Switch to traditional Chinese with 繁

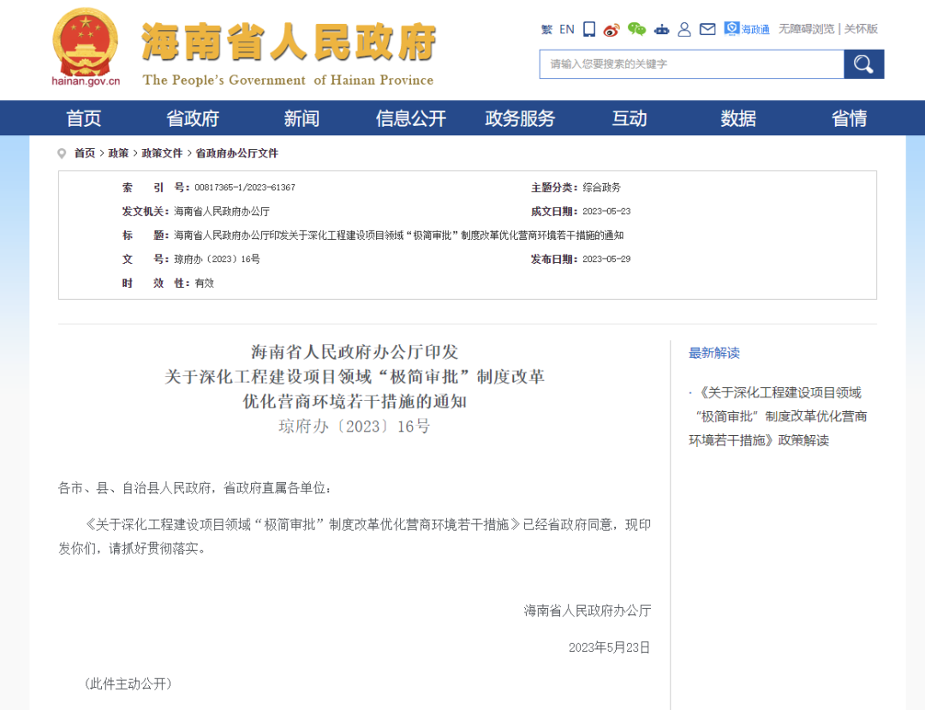pos(546,29)
